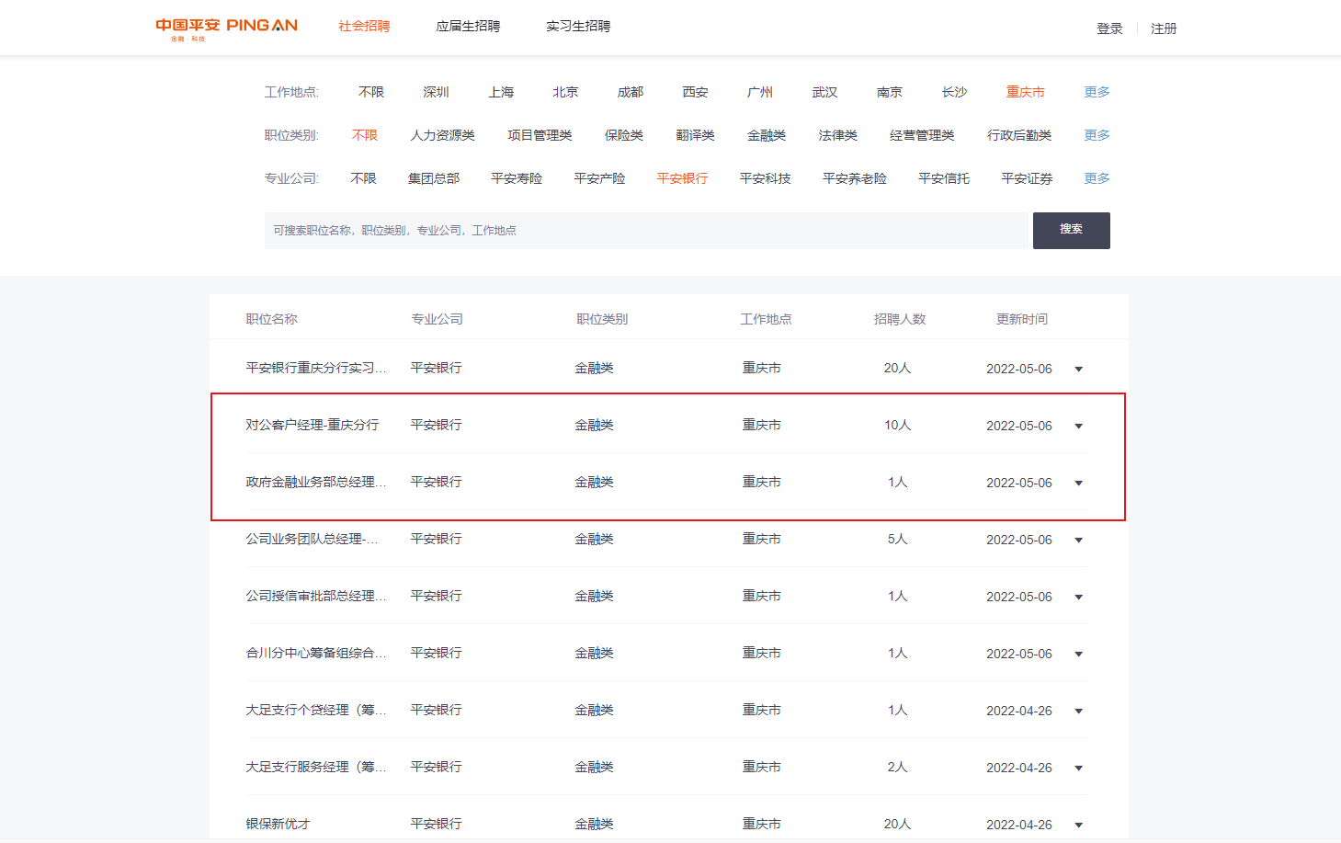Image resolution: width=1341 pixels, height=843 pixels.
Task: Select 广州 location filter
Action: click(760, 92)
